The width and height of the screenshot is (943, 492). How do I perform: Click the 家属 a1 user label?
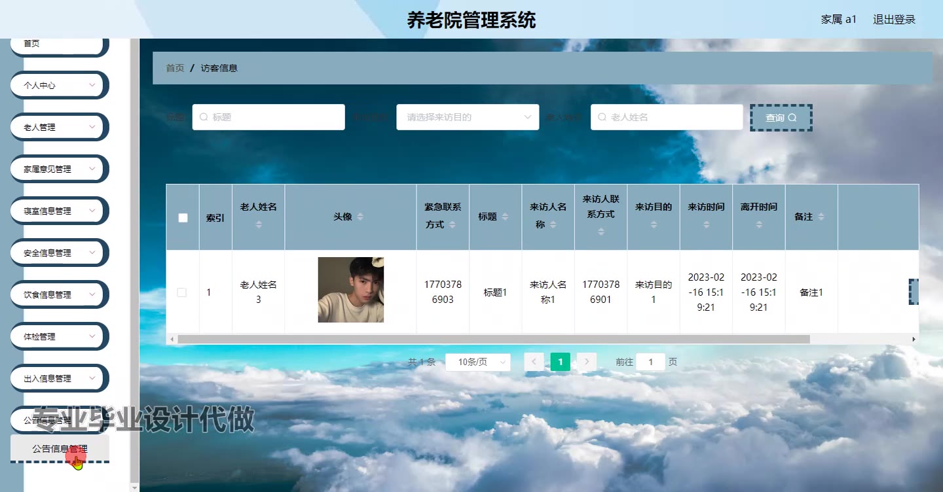(839, 20)
